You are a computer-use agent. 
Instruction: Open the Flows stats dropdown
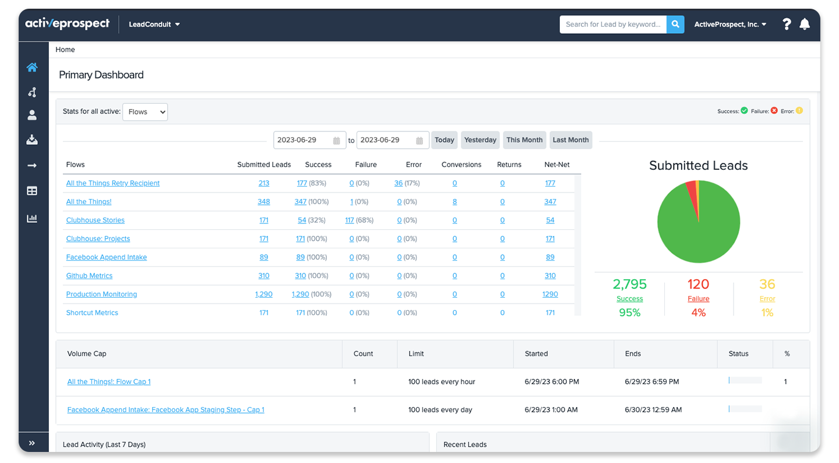click(145, 112)
